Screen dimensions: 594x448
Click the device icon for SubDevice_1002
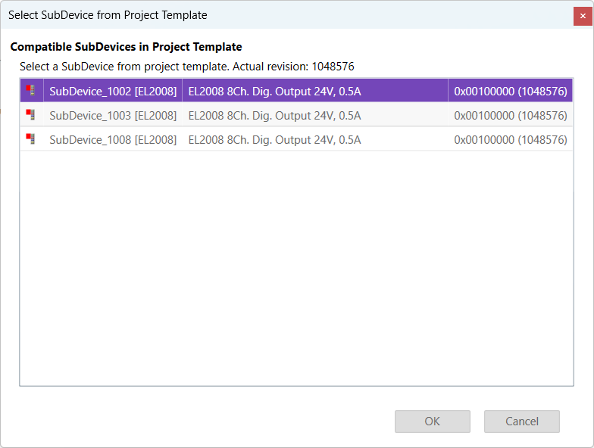point(31,91)
